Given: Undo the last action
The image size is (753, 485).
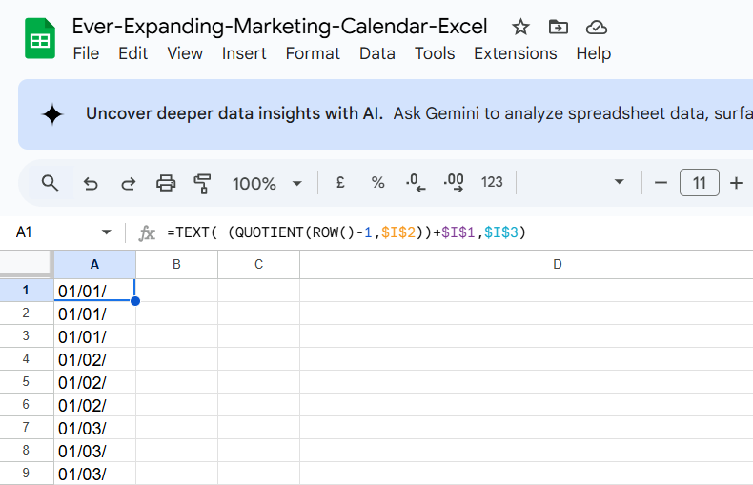Looking at the screenshot, I should coord(91,183).
